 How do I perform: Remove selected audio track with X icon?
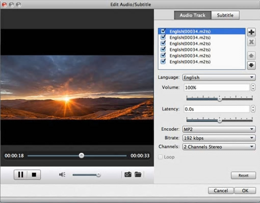tap(251, 42)
